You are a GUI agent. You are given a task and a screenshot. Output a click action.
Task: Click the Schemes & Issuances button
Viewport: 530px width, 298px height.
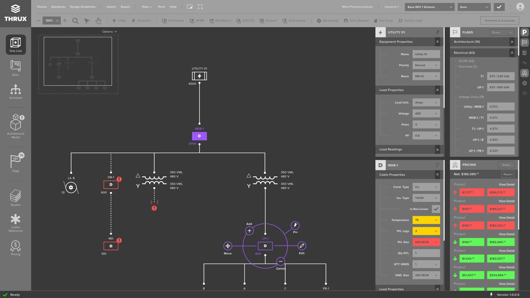(x=500, y=21)
